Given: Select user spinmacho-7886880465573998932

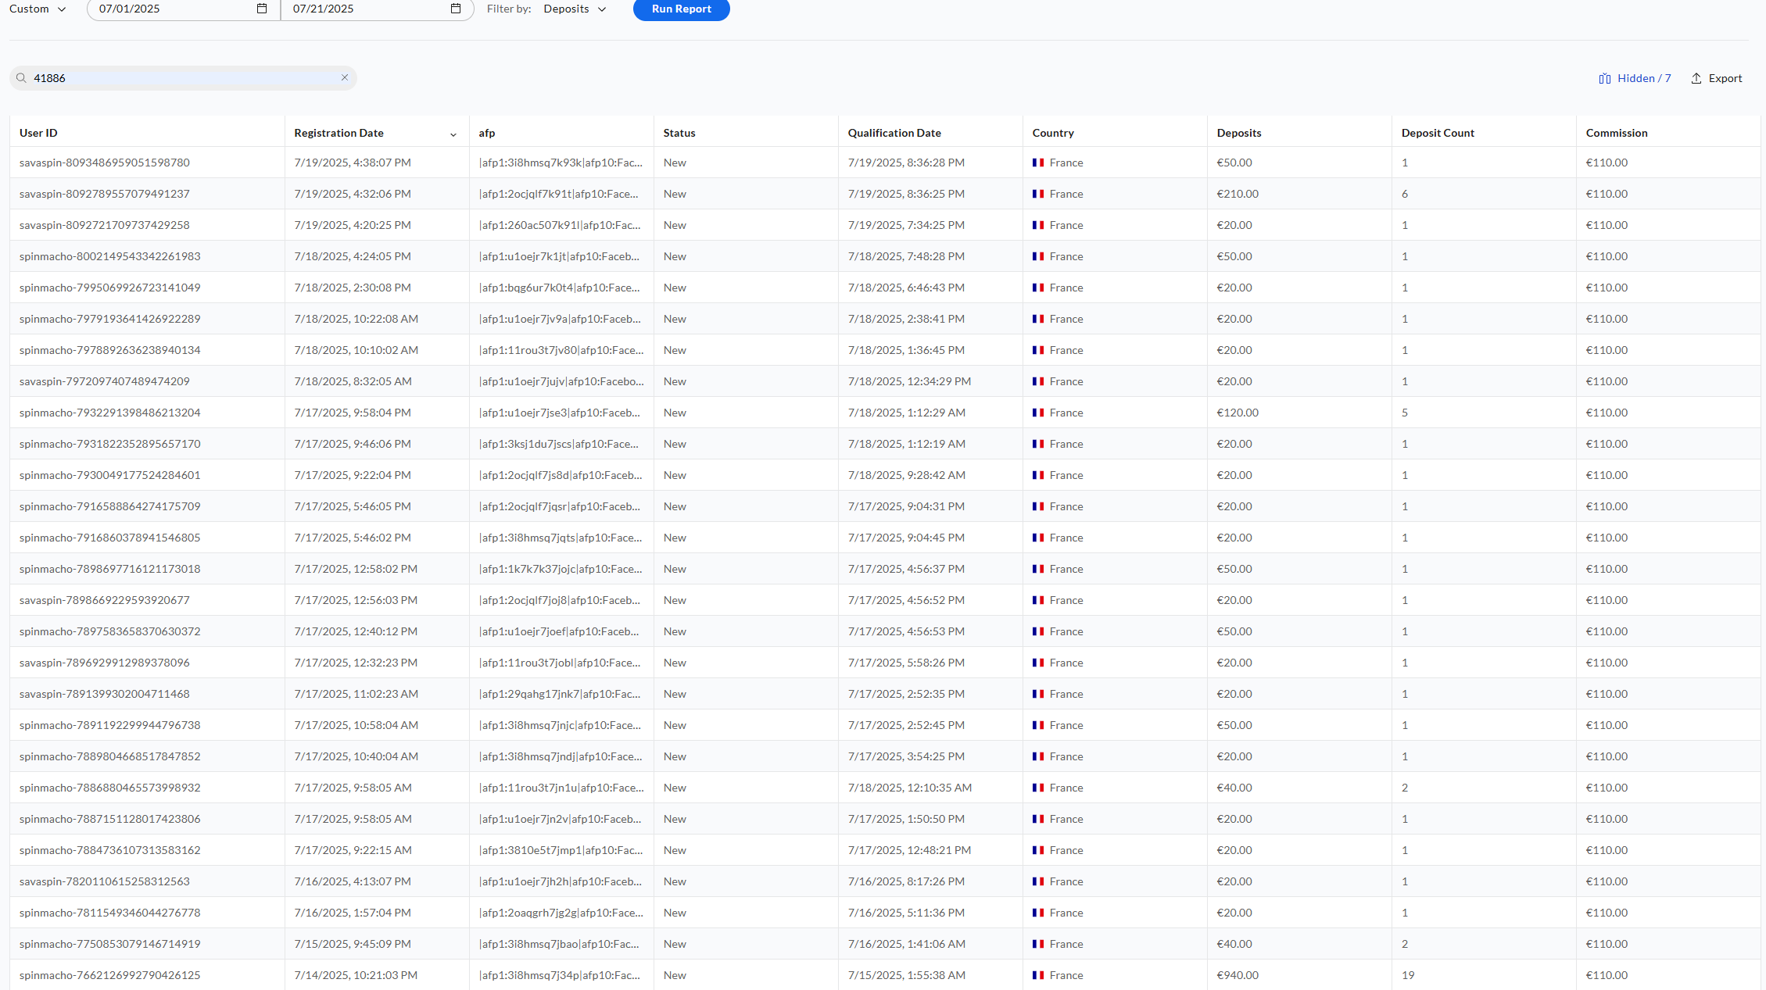Looking at the screenshot, I should 110,788.
